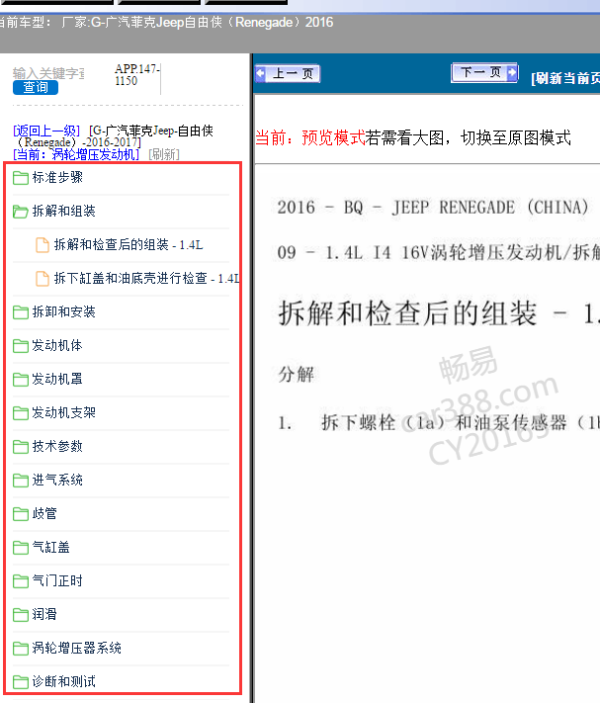This screenshot has height=703, width=600.
Task: Expand the 技术参数 folder
Action: (x=57, y=447)
